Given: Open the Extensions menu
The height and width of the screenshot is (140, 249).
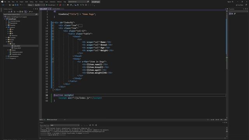Looking at the screenshot, I should point(53,2).
